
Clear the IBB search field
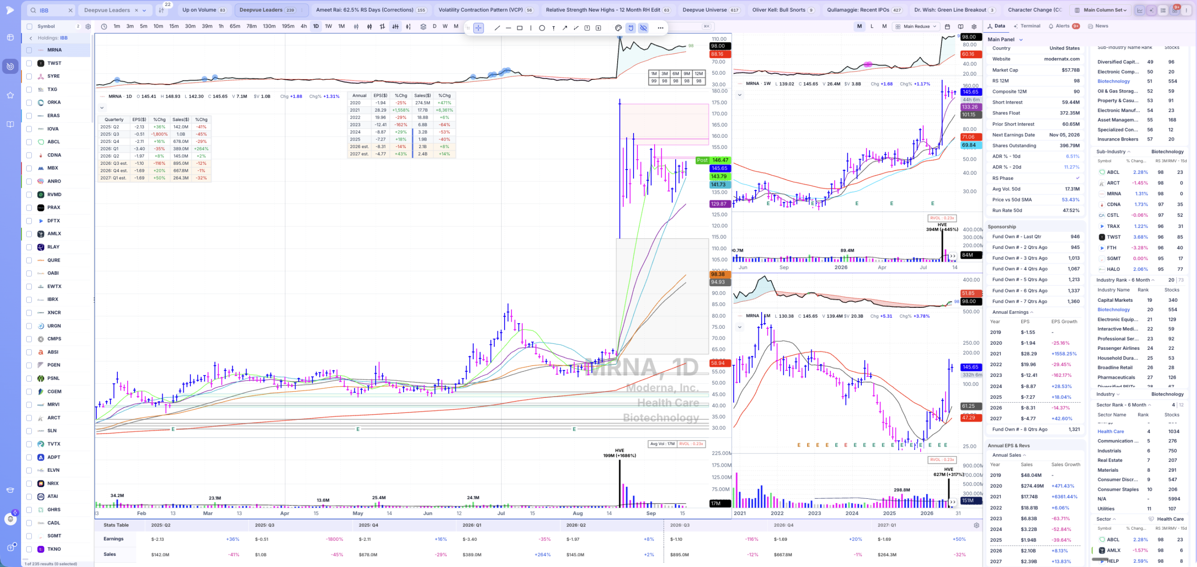(x=70, y=10)
